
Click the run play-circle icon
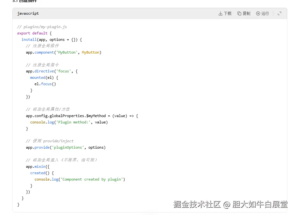coord(258,13)
